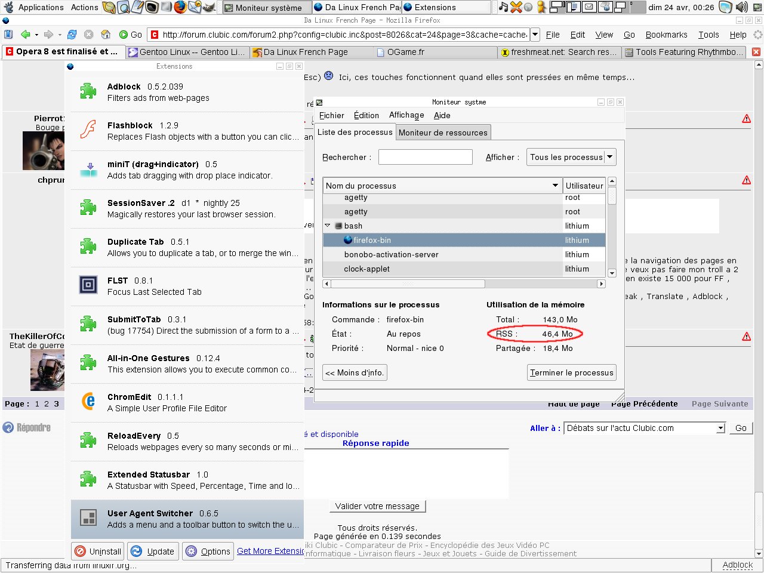Viewport: 764px width, 573px height.
Task: Click the Go button beside the URL bar
Action: 131,35
